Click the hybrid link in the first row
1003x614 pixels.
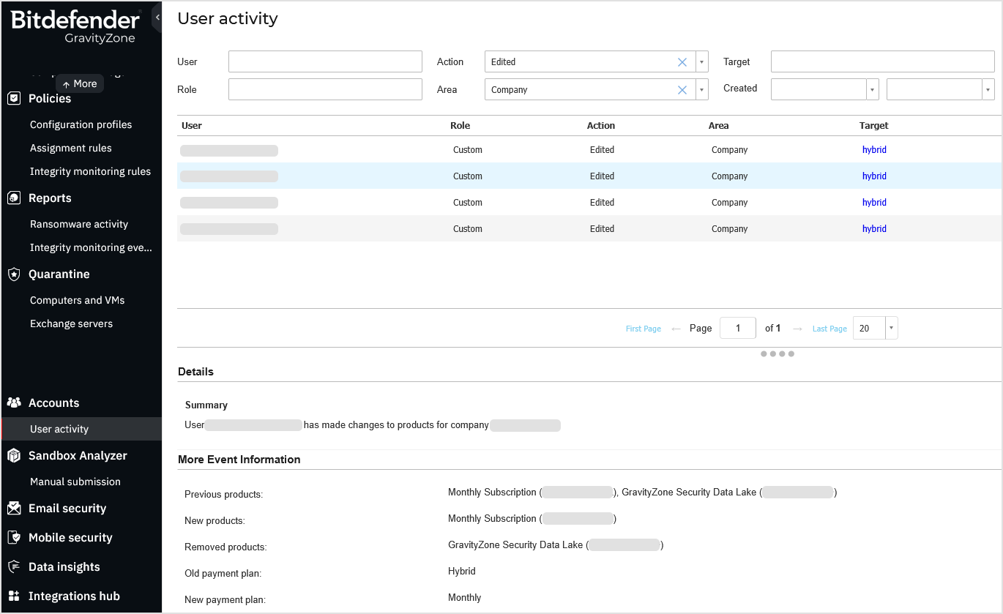click(x=874, y=149)
